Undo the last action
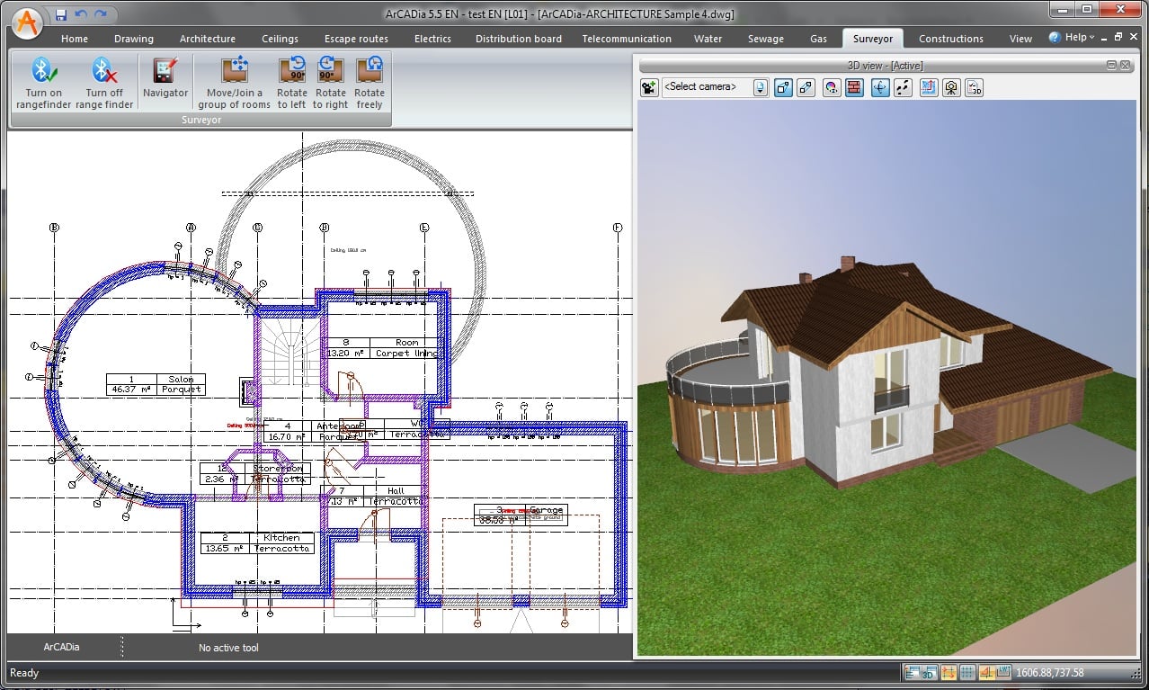Image resolution: width=1149 pixels, height=690 pixels. [80, 14]
